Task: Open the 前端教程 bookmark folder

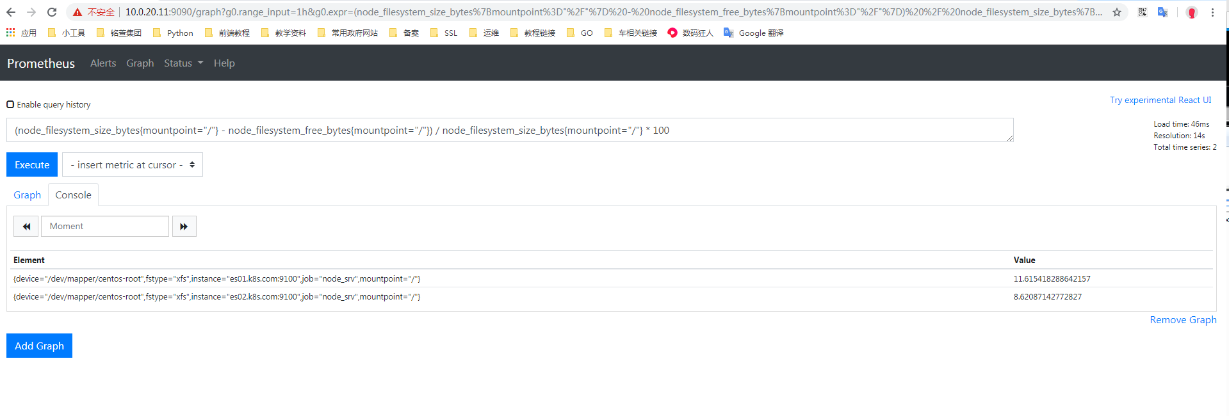Action: (227, 33)
